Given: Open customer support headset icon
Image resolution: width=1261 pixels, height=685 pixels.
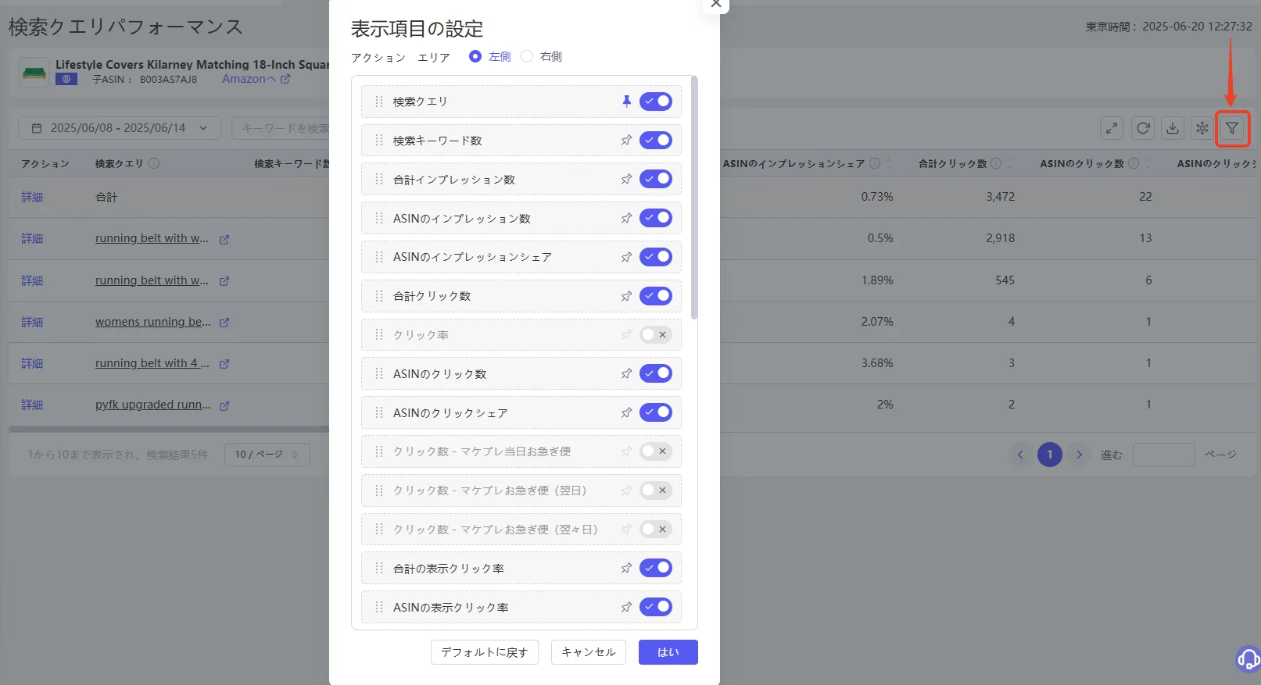Looking at the screenshot, I should click(x=1248, y=659).
